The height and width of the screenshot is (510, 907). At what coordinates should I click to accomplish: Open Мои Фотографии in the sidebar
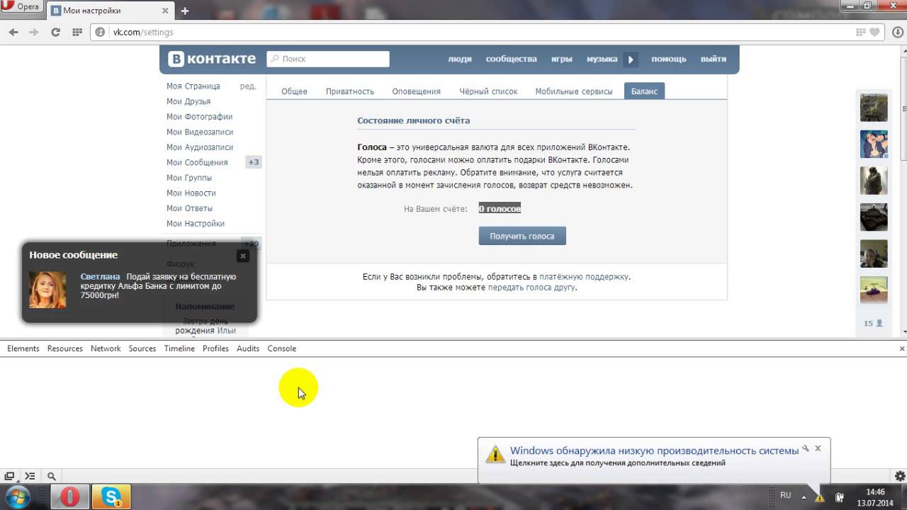(x=199, y=116)
